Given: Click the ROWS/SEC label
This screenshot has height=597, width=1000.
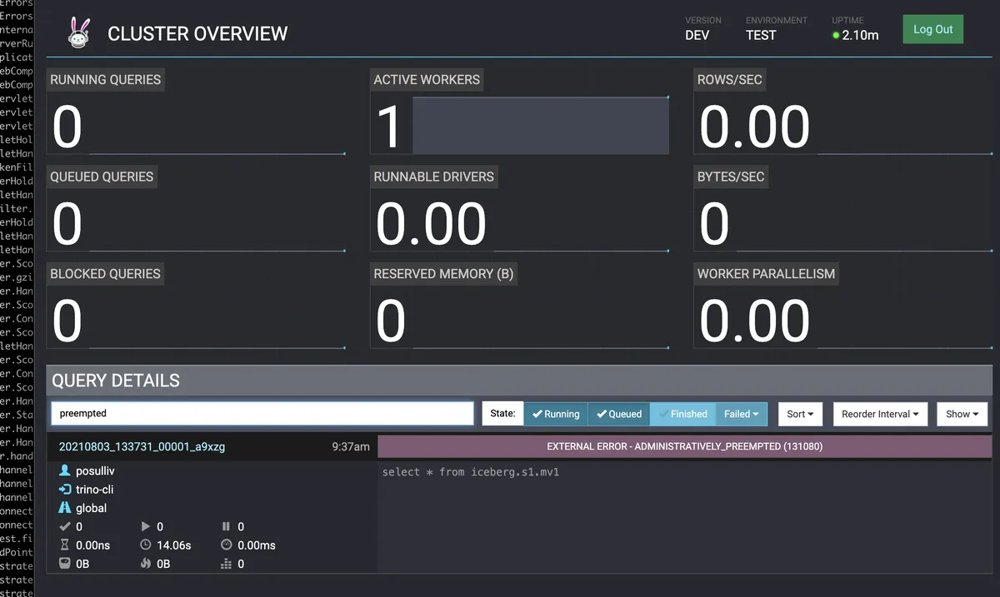Looking at the screenshot, I should point(730,80).
